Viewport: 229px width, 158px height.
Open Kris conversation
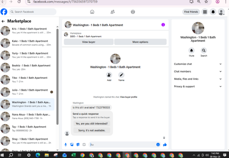27,31
